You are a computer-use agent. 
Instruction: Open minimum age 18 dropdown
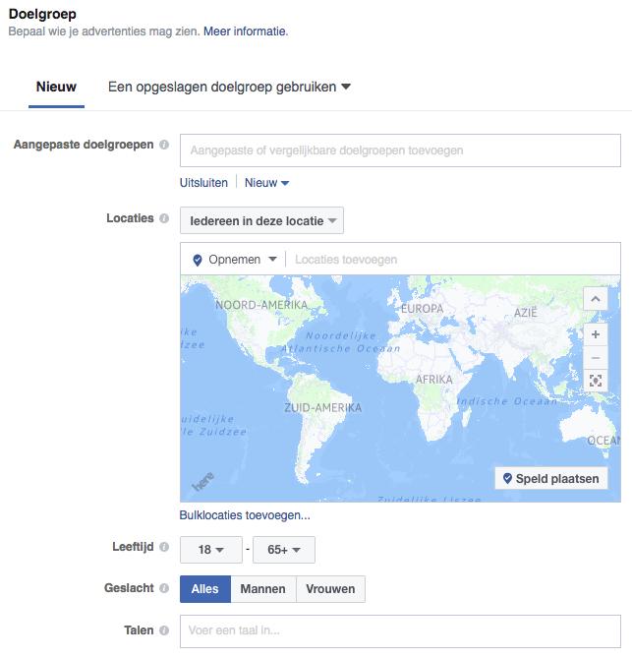[210, 550]
